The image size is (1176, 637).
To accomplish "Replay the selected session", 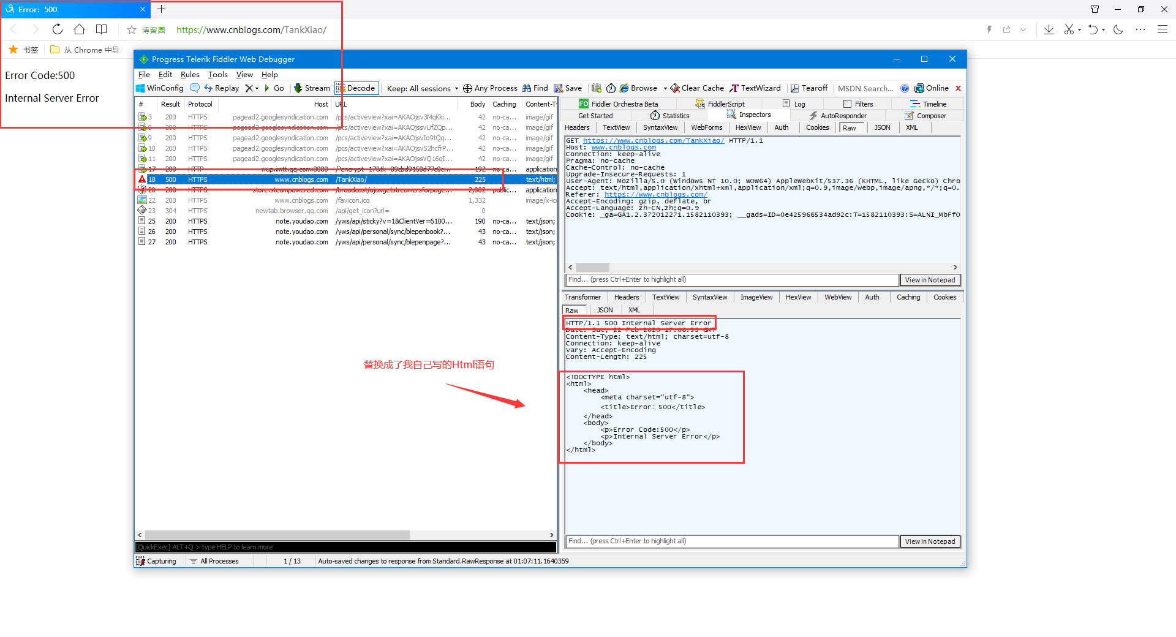I will pos(222,88).
